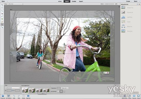Click the Undo arrow icon
This screenshot has height=99, width=141.
[x=14, y=96]
